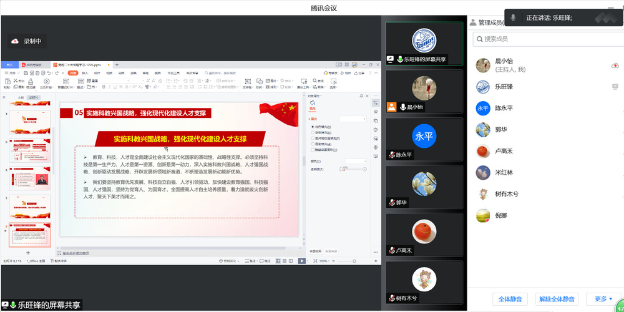This screenshot has height=312, width=624.
Task: Click the muted mic icon on 郭华's tile
Action: click(392, 203)
